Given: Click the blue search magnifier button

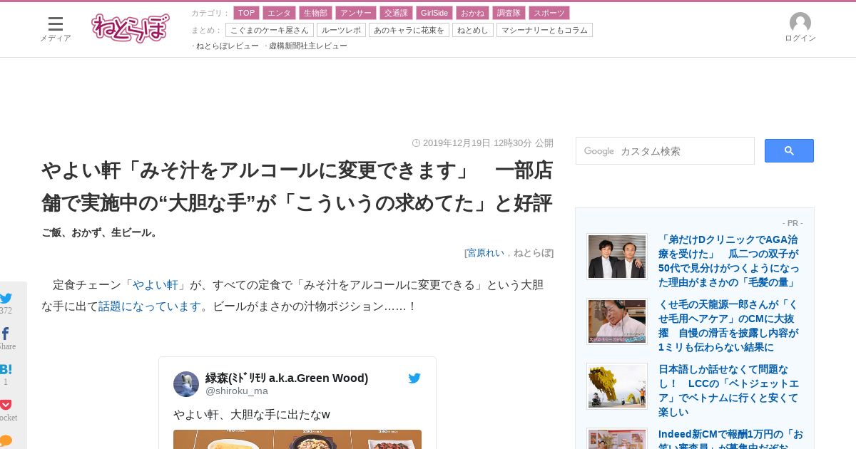Looking at the screenshot, I should click(x=789, y=150).
